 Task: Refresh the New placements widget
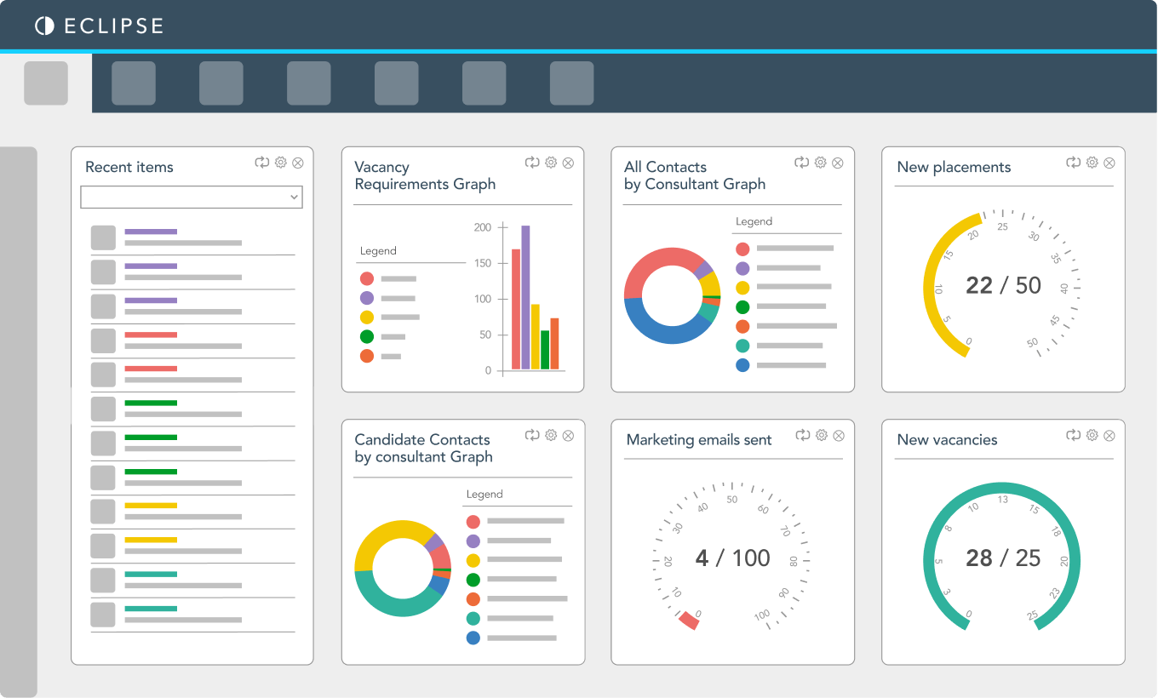[x=1073, y=163]
